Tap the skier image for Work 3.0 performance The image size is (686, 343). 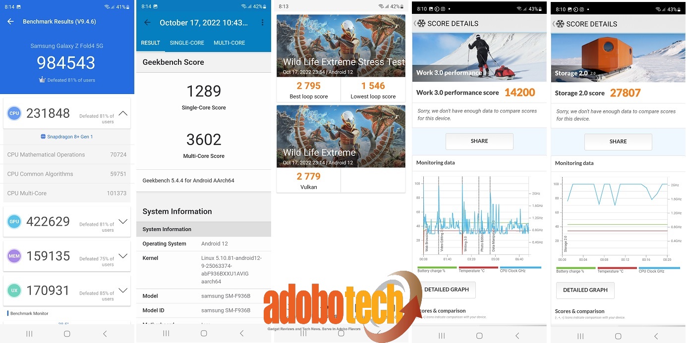(x=479, y=57)
